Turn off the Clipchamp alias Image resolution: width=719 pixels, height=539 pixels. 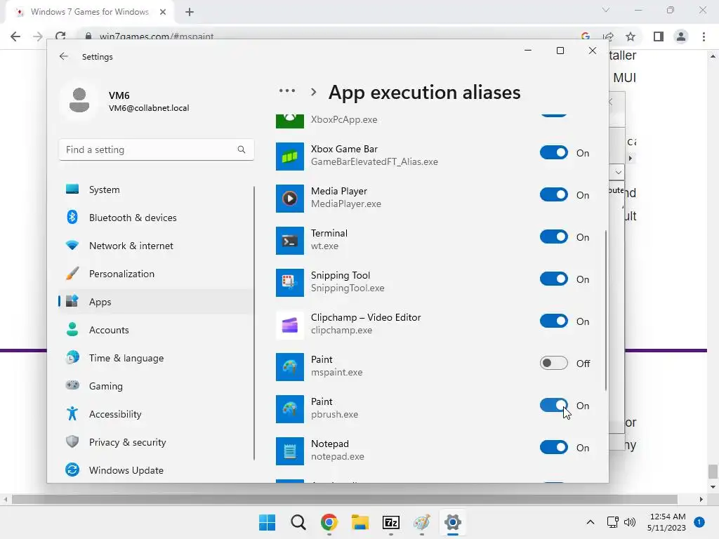point(553,321)
